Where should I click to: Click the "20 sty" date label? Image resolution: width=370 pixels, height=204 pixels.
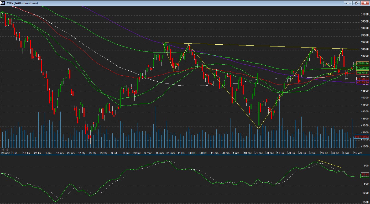click(x=93, y=153)
